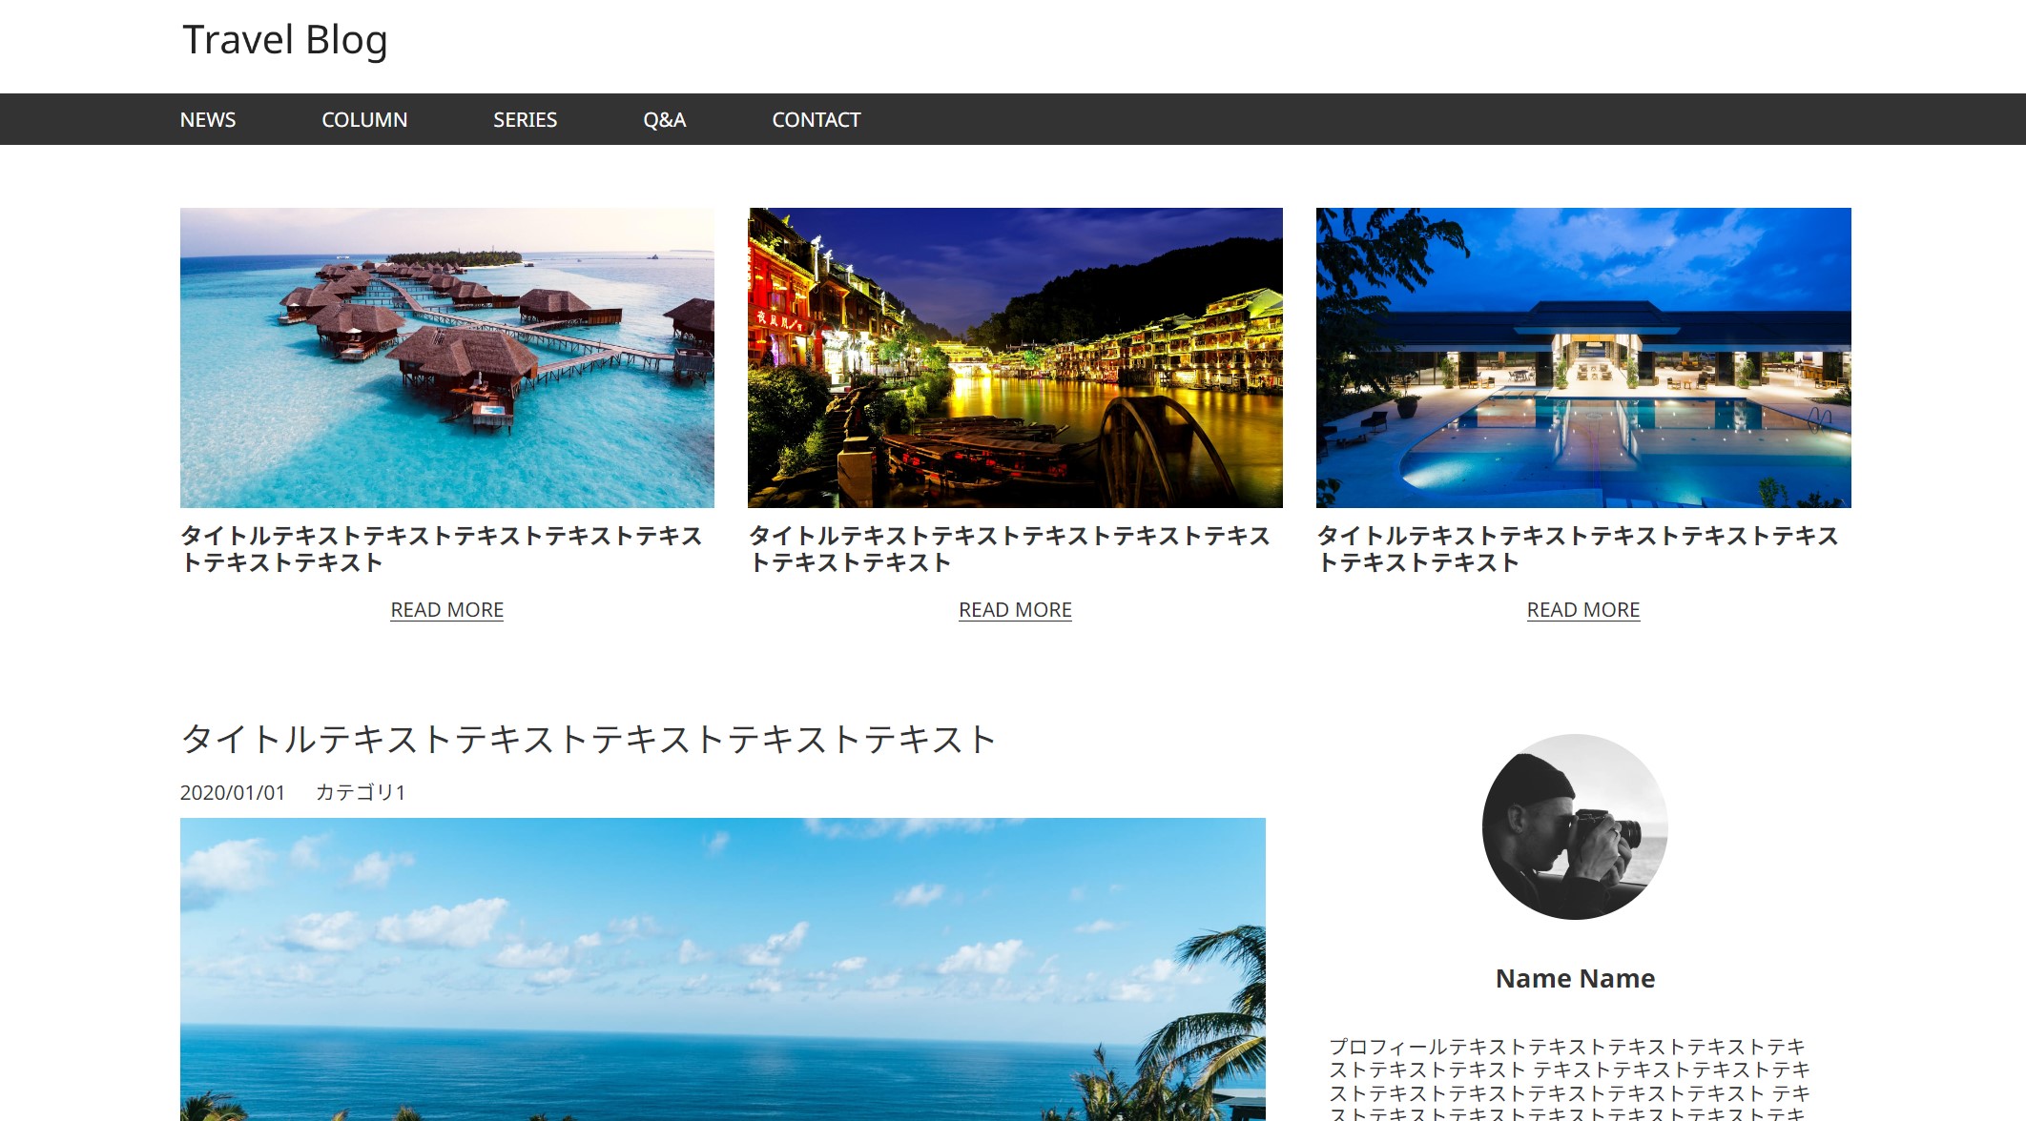2026x1121 pixels.
Task: Click the main post's large heading title
Action: [x=588, y=739]
